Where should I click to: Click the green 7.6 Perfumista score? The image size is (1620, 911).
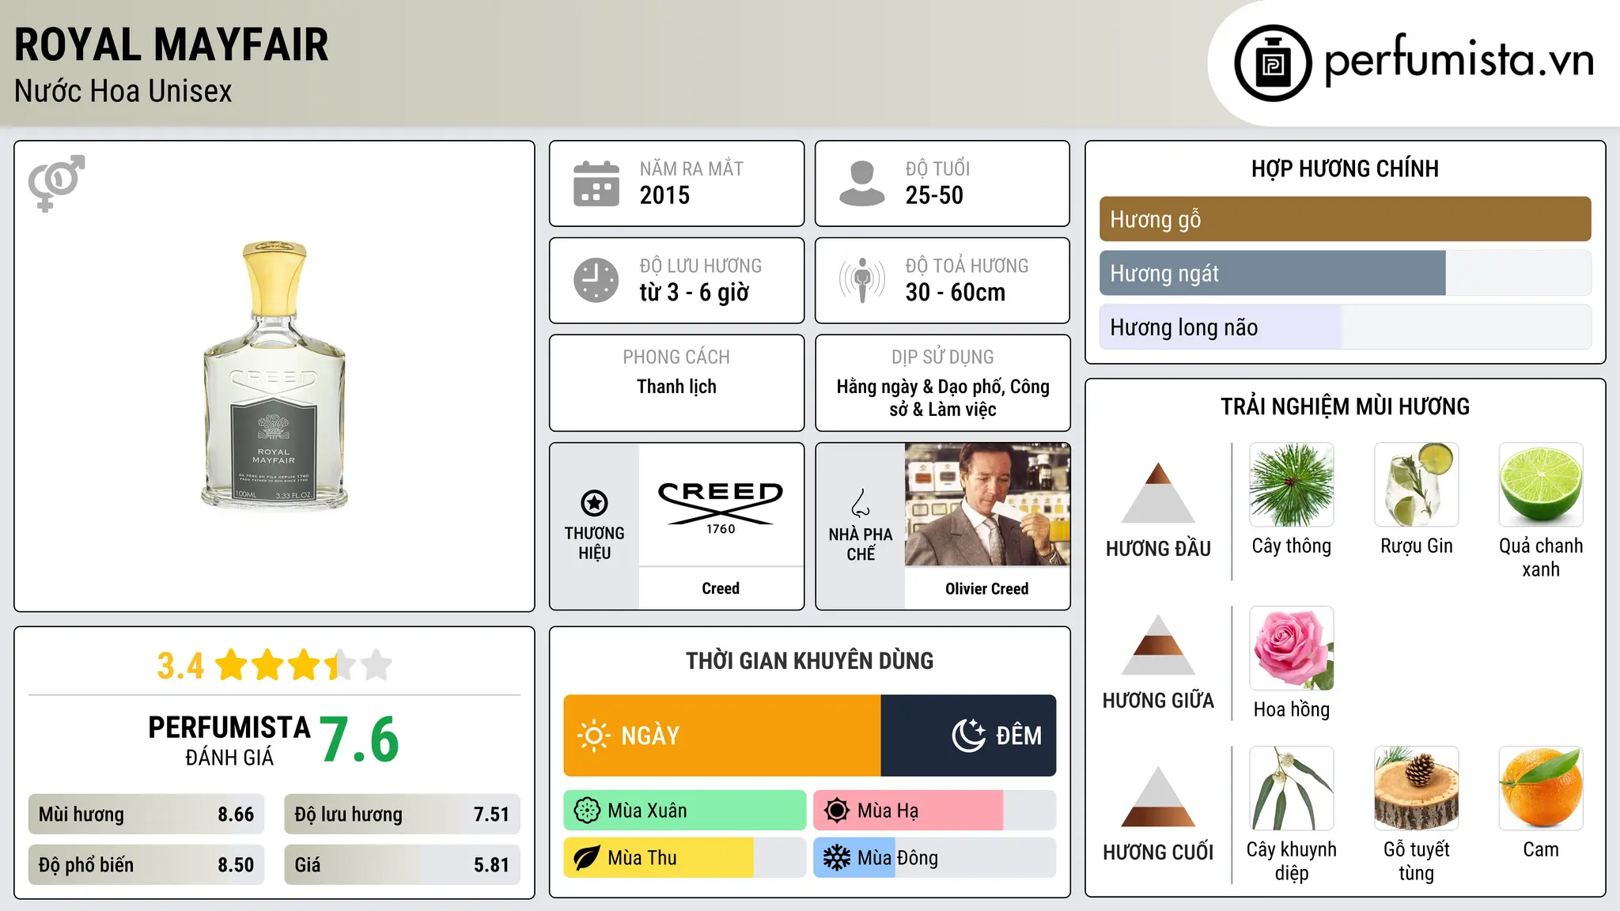[x=360, y=739]
